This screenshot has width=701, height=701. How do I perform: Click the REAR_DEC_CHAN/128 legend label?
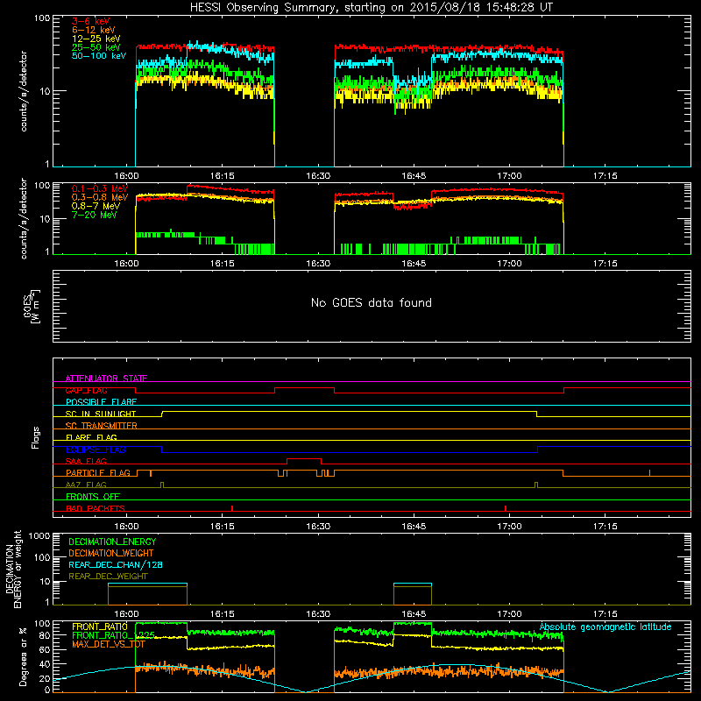[x=116, y=564]
